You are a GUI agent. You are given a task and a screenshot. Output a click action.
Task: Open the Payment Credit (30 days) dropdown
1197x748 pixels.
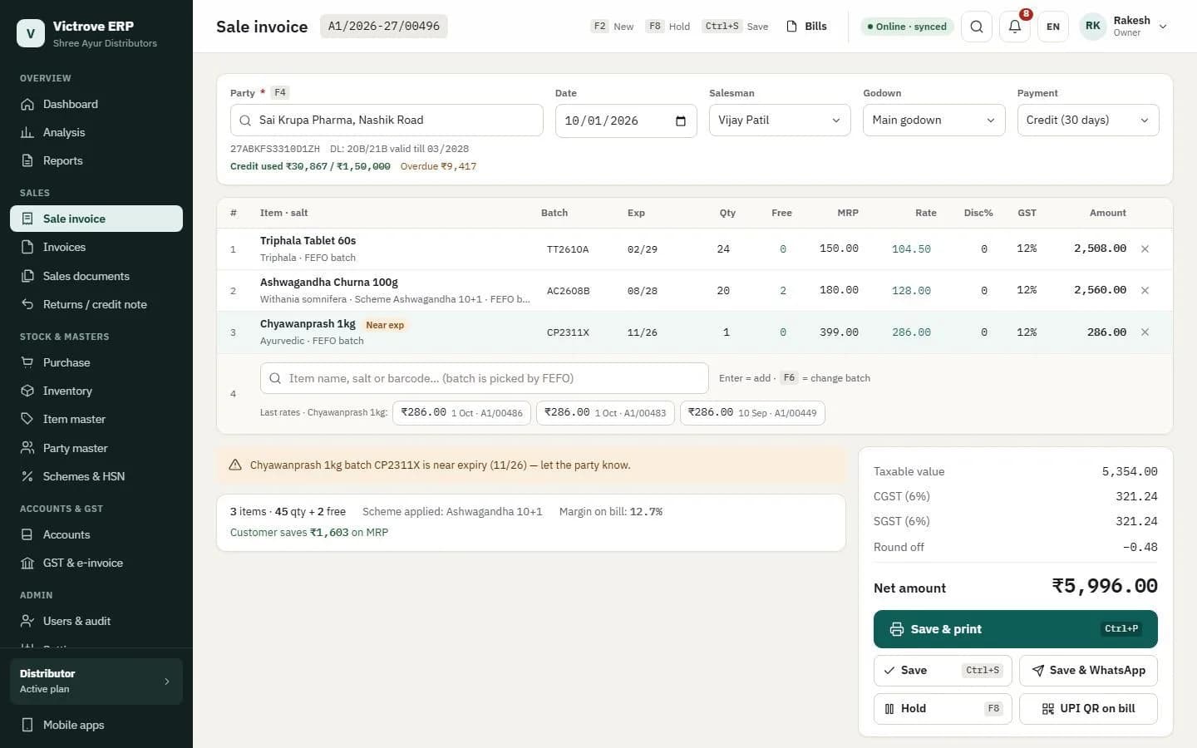pos(1088,121)
